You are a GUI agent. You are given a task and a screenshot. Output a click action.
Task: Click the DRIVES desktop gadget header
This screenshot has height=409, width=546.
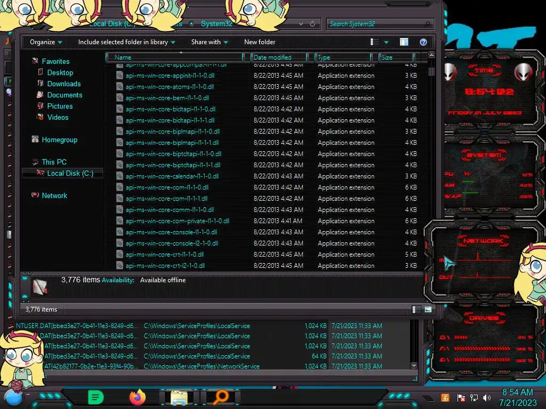(x=484, y=318)
